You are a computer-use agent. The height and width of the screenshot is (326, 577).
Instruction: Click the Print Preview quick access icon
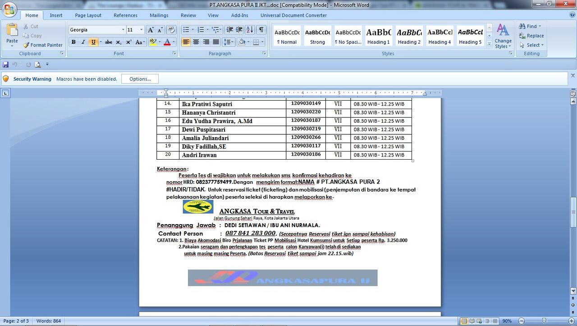point(38,64)
